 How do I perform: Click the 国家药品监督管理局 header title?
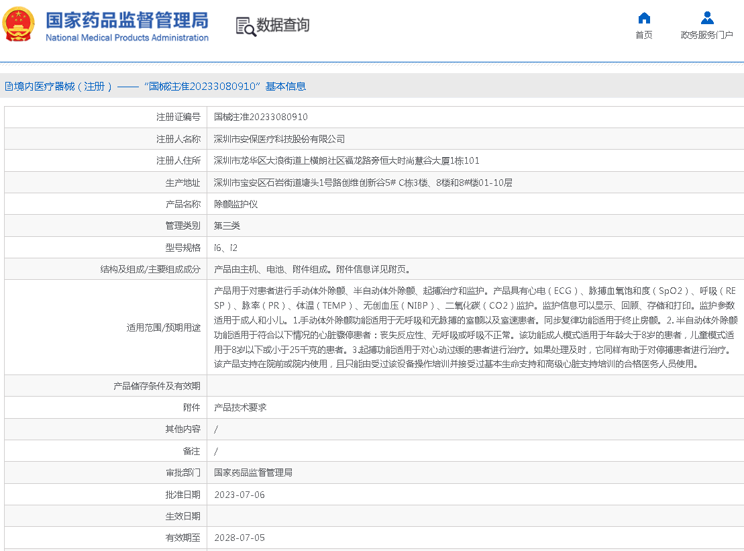127,19
